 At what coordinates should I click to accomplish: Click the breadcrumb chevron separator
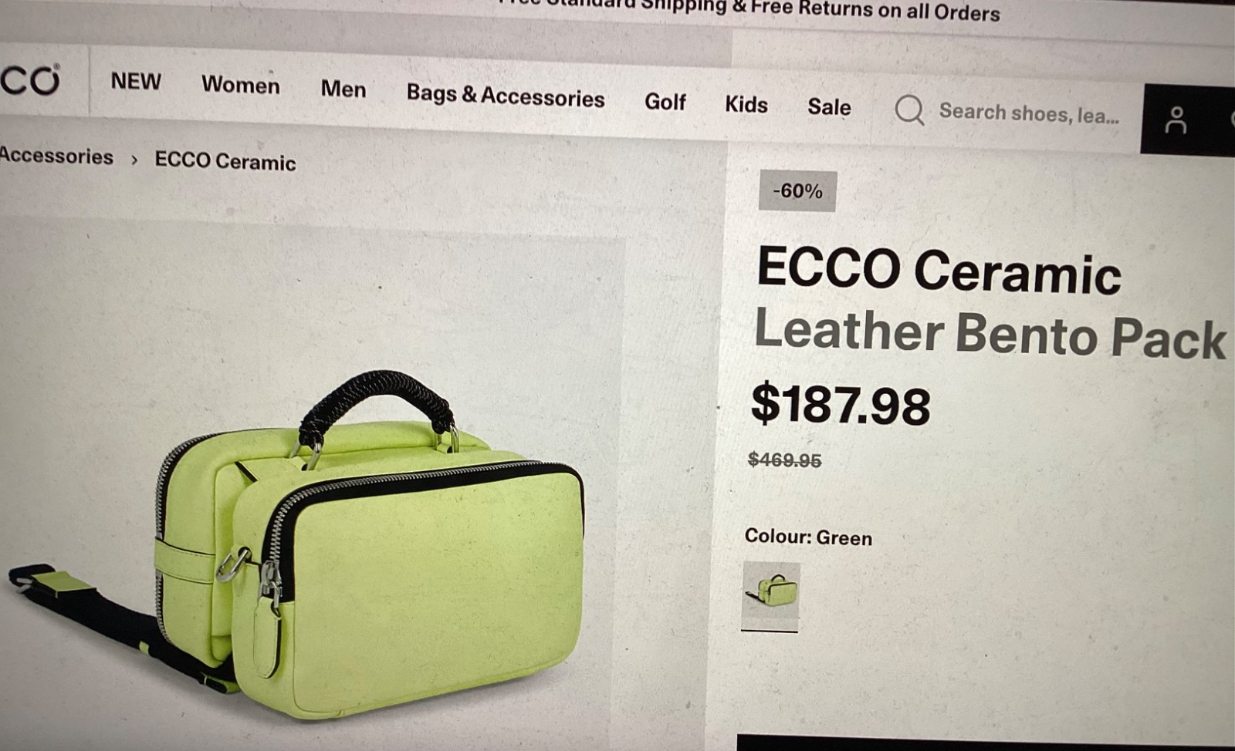(x=134, y=160)
